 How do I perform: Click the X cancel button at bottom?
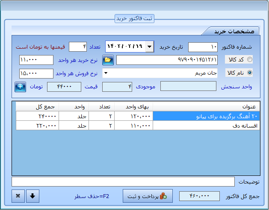point(18,196)
